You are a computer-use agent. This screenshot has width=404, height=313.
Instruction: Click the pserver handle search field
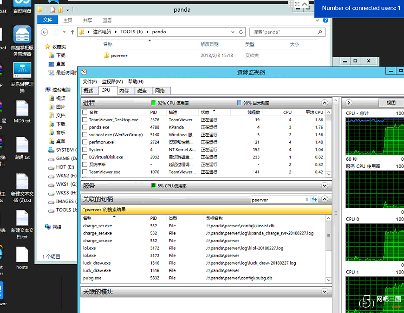(x=278, y=200)
